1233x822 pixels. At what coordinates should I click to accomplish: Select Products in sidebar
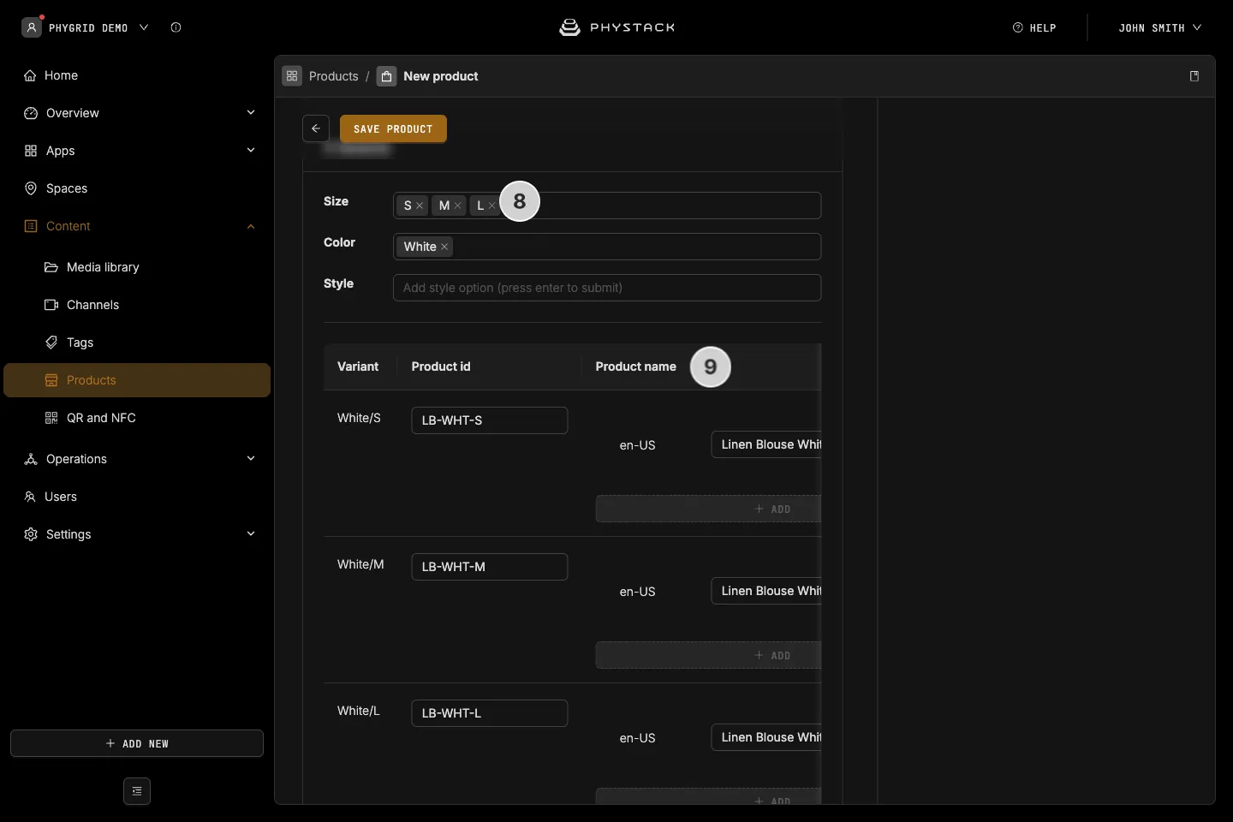(137, 380)
